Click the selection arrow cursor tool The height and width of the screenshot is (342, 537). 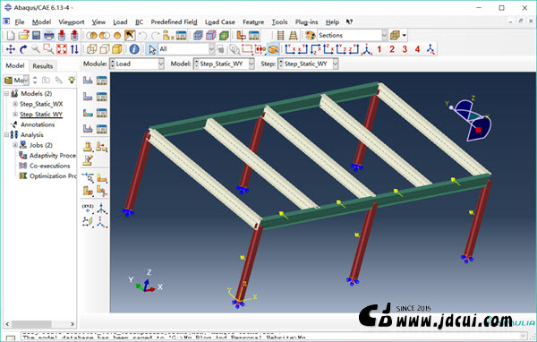tap(152, 50)
